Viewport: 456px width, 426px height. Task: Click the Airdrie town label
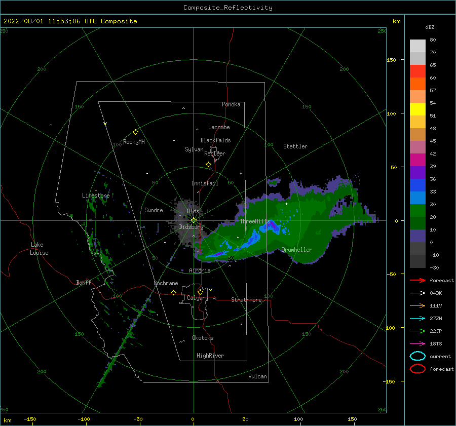click(x=200, y=270)
